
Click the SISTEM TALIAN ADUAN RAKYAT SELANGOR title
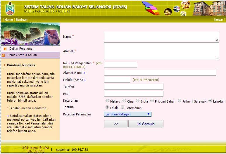(76, 7)
